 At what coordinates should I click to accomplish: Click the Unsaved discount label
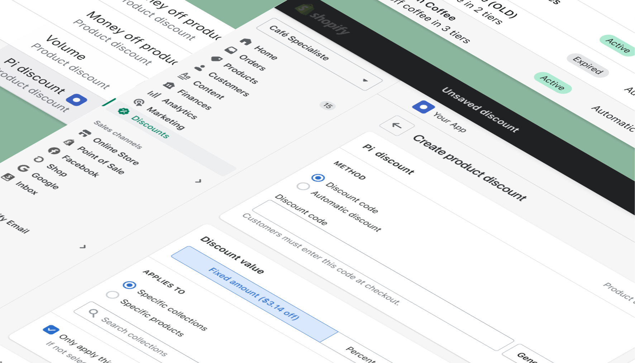pyautogui.click(x=480, y=110)
